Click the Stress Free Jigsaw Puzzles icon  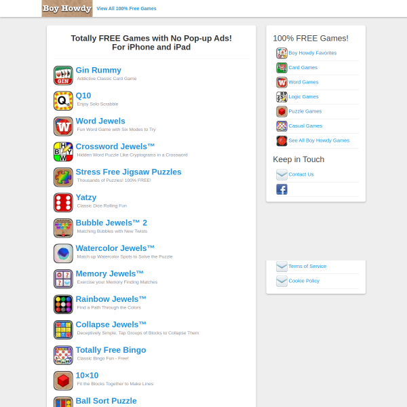[x=63, y=177]
